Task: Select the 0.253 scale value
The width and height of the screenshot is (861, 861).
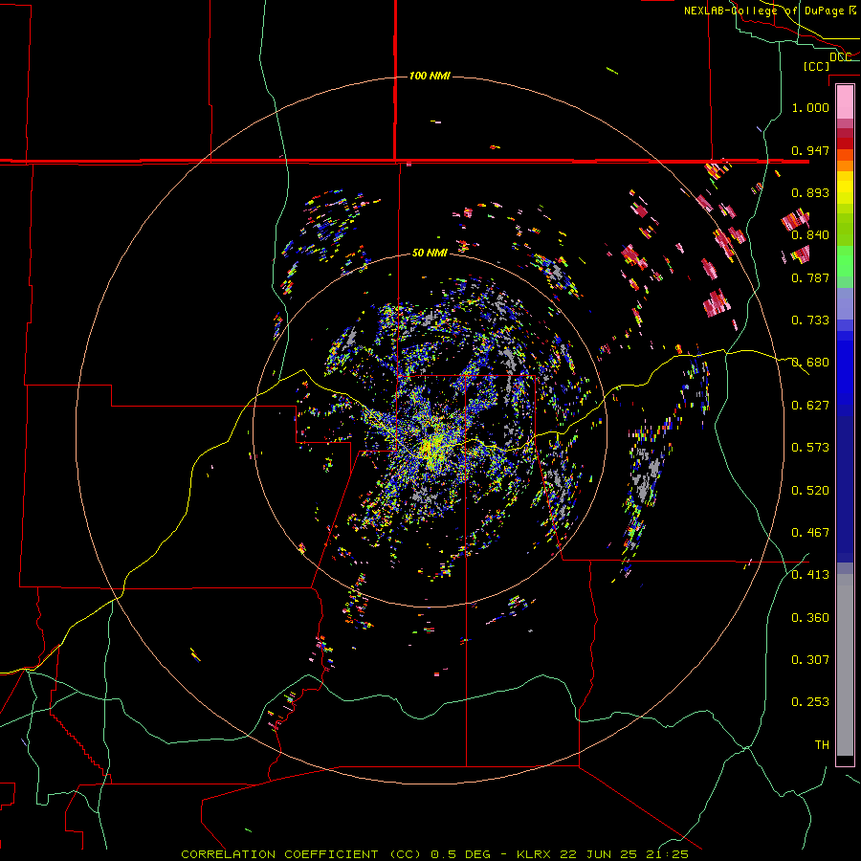Action: [x=810, y=702]
